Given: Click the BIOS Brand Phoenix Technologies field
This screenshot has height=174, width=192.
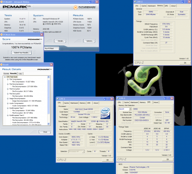Looking at the screenshot, I should coord(150,167).
